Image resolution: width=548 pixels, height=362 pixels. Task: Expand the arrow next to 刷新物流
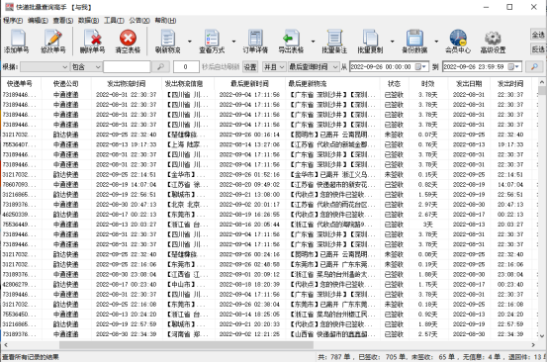tap(190, 42)
